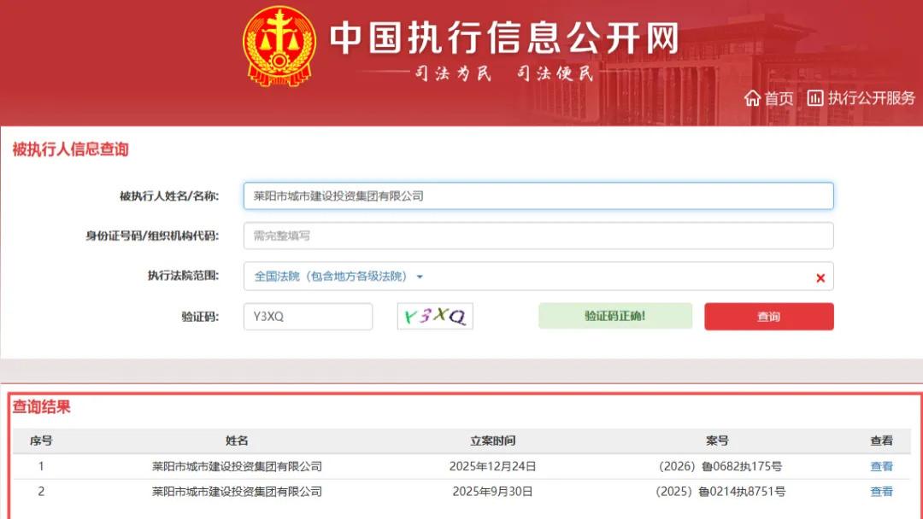Click the 验证码正确 verification status button
923x519 pixels.
(x=614, y=316)
